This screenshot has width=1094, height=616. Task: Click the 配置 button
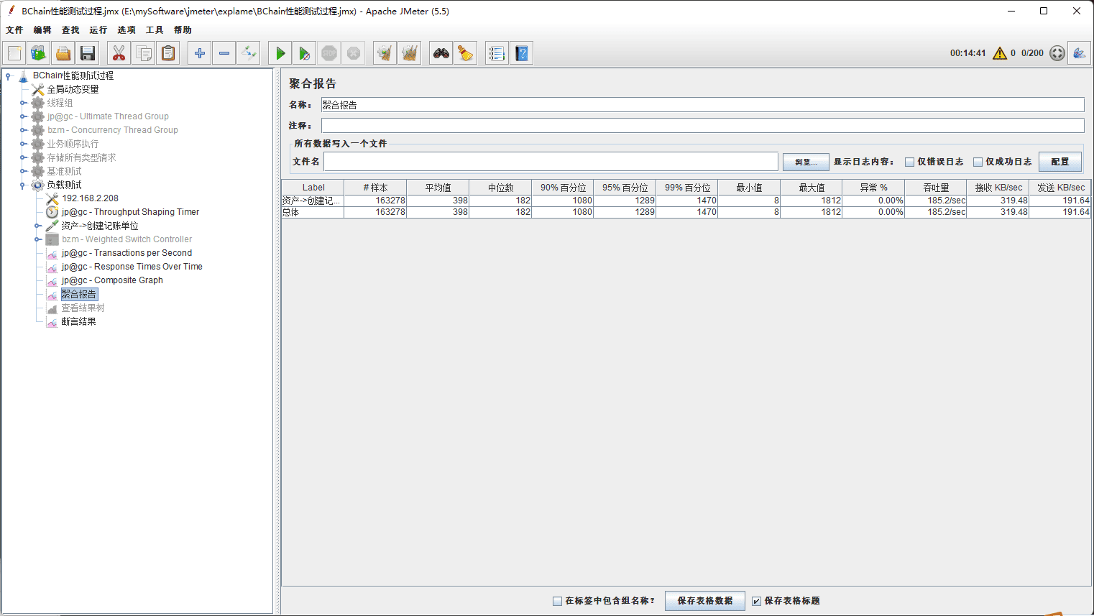pyautogui.click(x=1059, y=162)
